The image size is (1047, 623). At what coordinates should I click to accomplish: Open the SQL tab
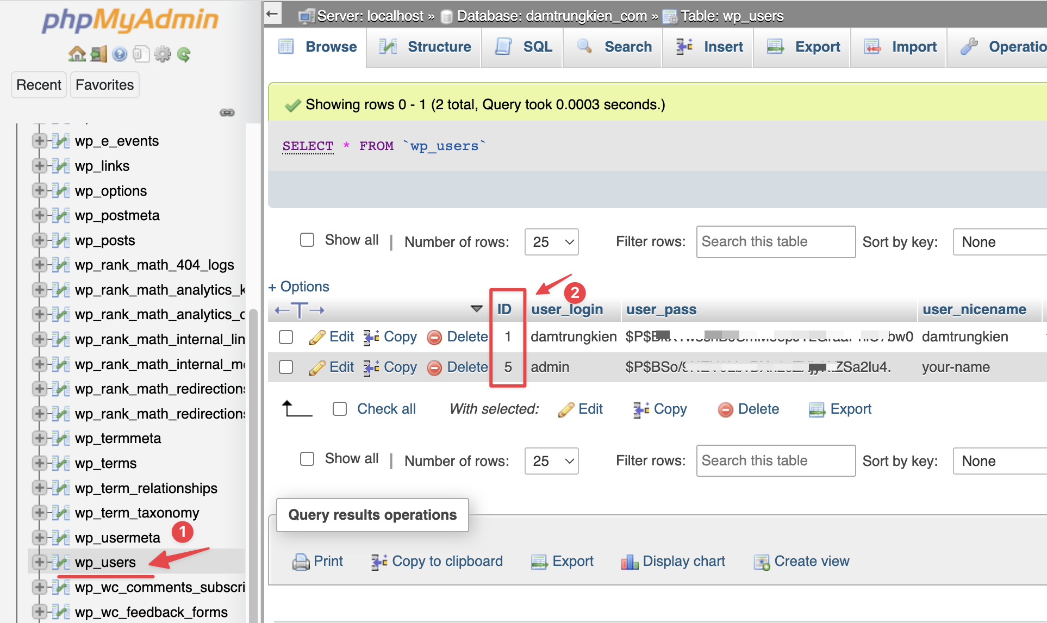coord(523,47)
